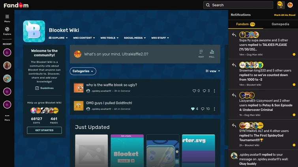
Task: Expand the EXPLORE dropdown
Action: tap(58, 38)
